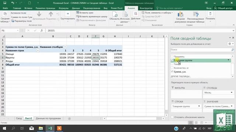
Task: Click horizontal scrollbar right arrow
Action: [x=163, y=118]
